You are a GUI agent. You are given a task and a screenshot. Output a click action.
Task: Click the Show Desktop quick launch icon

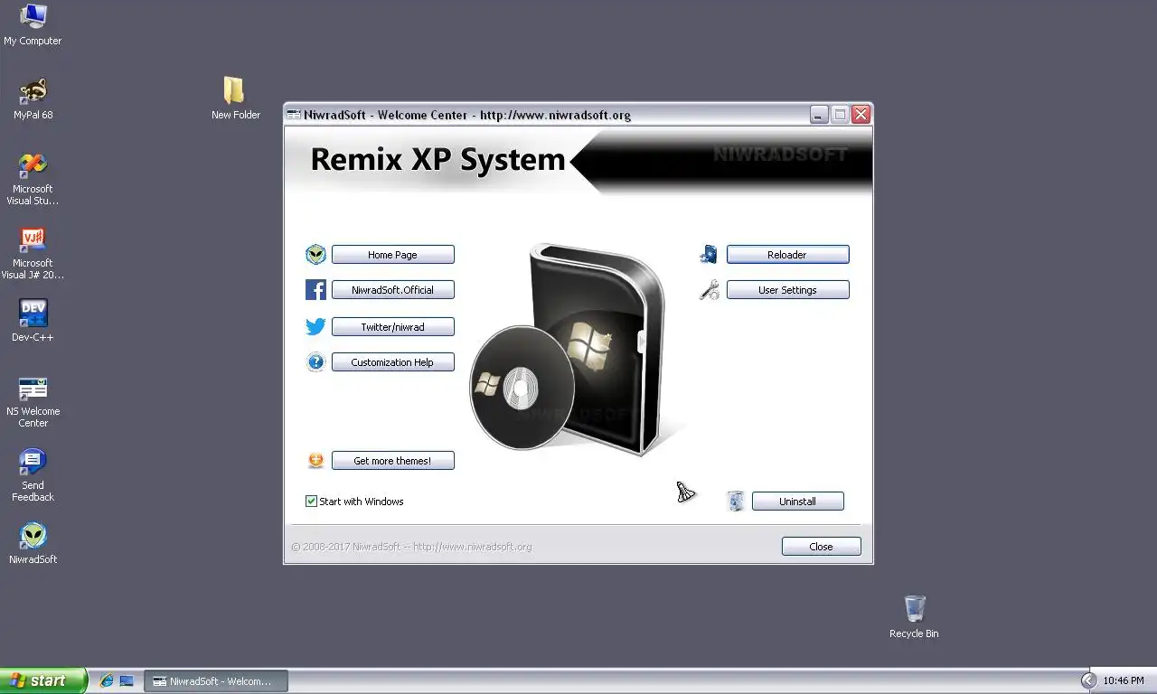pyautogui.click(x=127, y=680)
